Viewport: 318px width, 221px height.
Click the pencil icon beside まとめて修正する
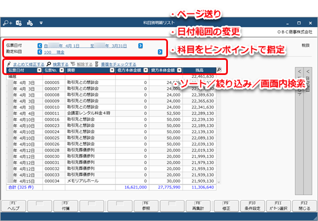pyautogui.click(x=9, y=64)
